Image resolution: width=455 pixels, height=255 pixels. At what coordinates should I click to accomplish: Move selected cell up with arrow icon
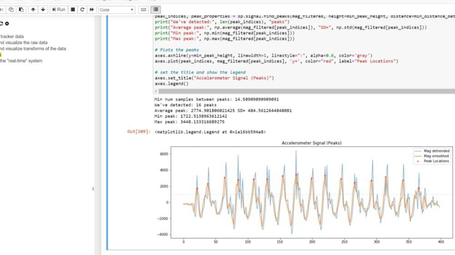33,10
